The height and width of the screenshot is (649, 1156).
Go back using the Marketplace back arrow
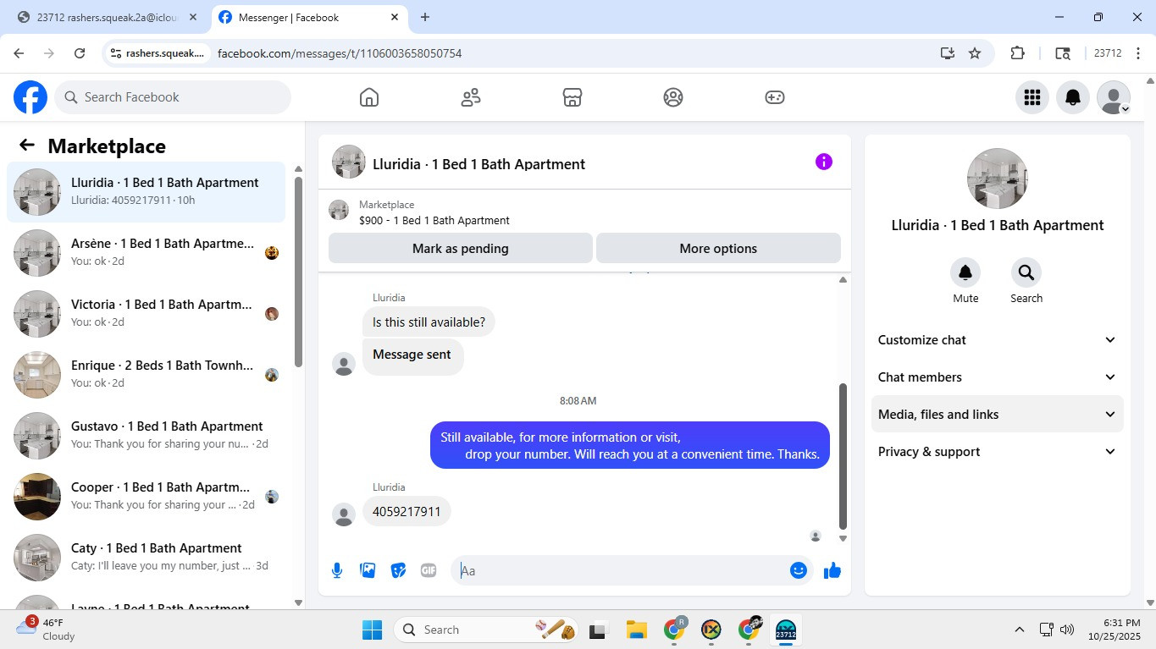point(27,146)
